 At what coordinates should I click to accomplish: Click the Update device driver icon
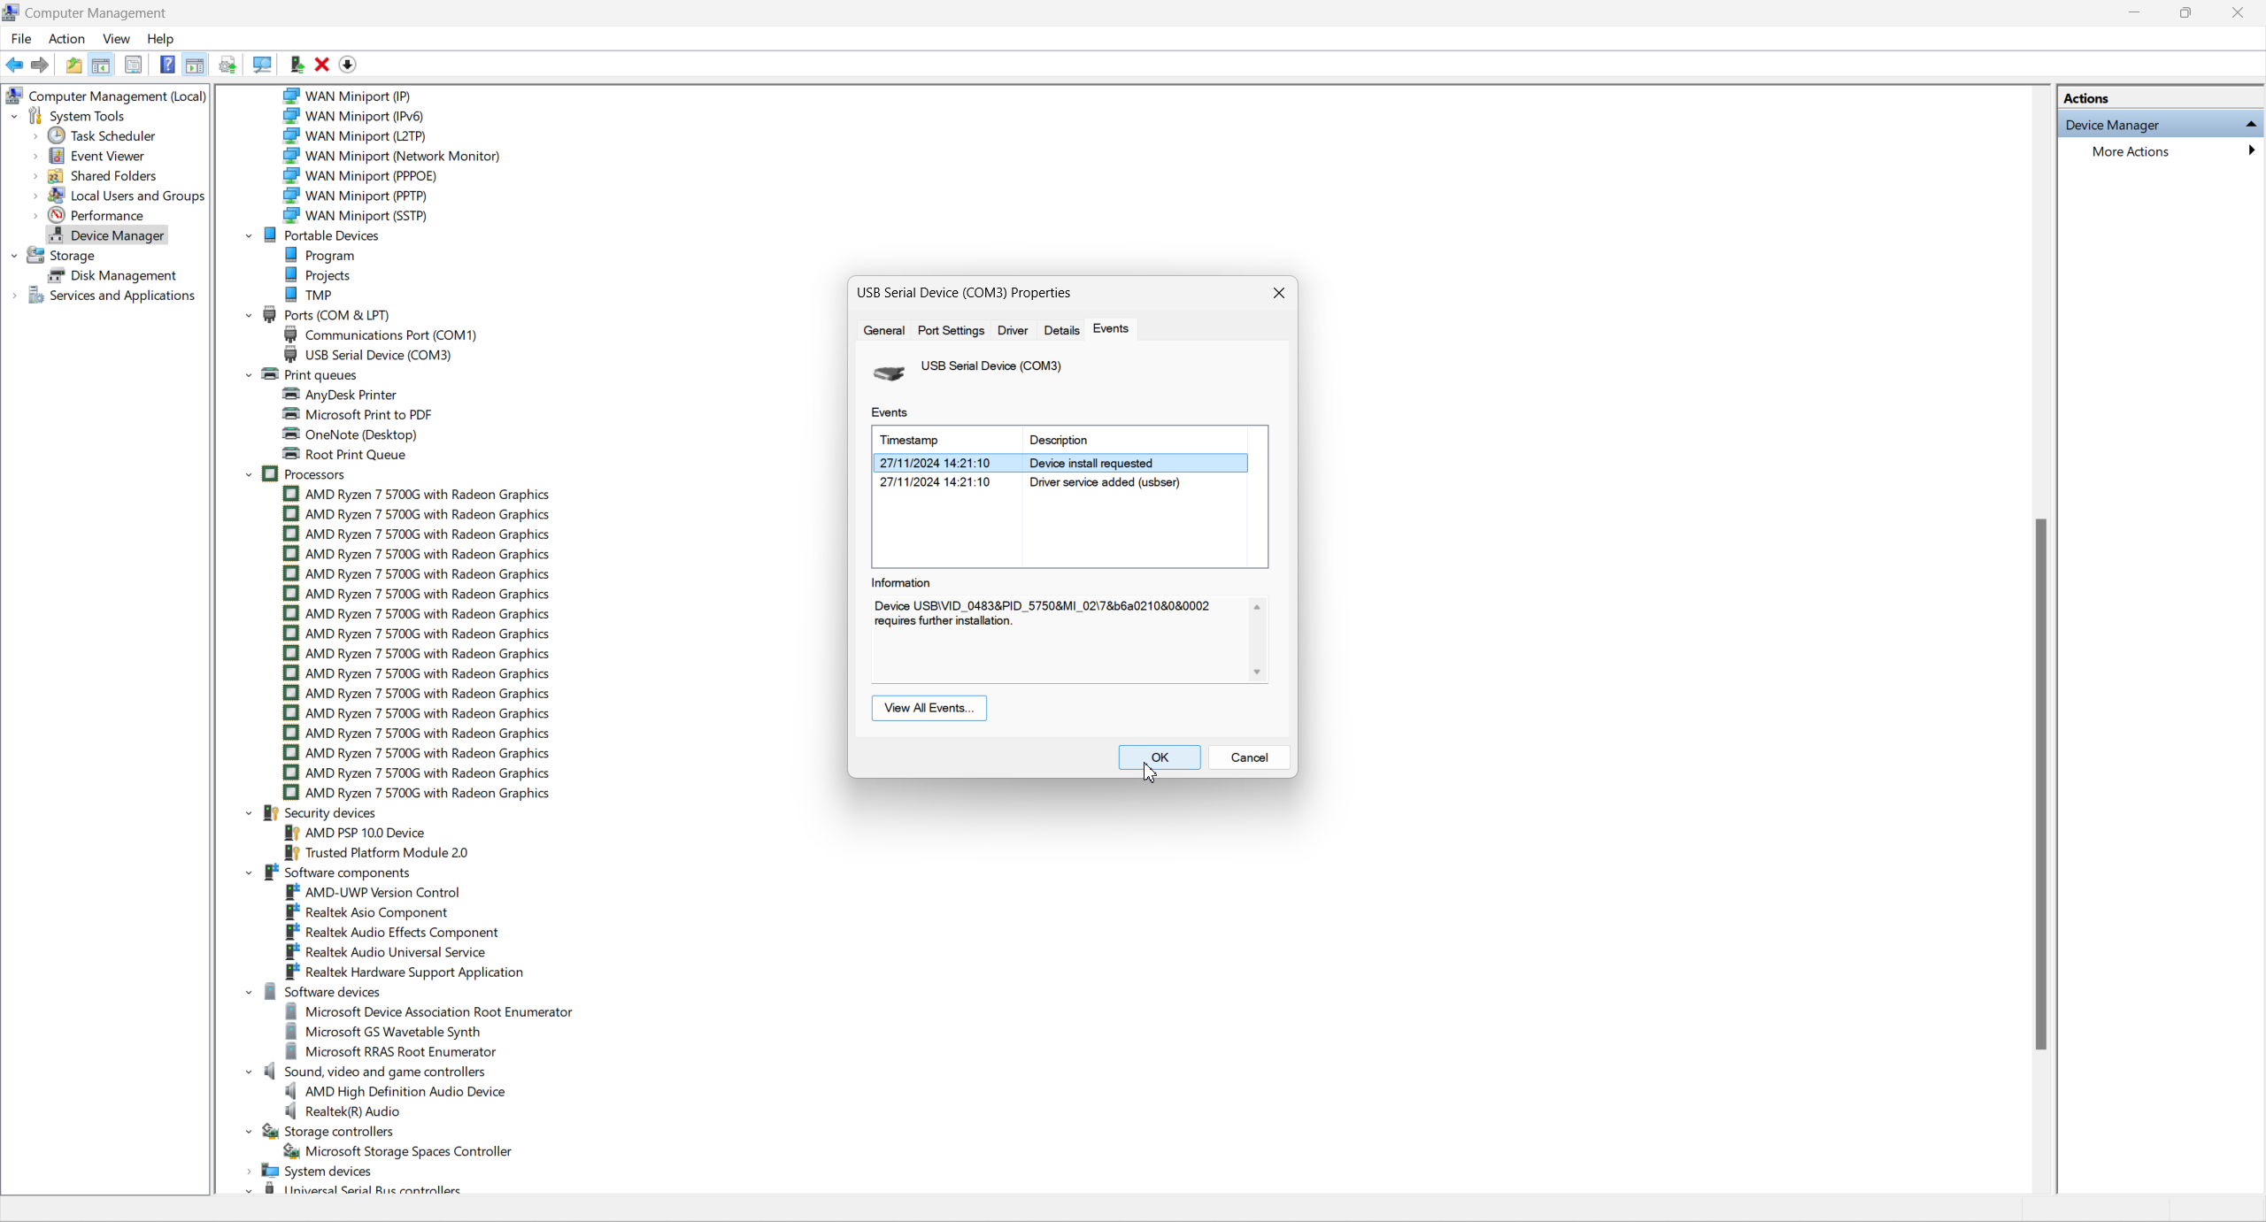[x=297, y=65]
